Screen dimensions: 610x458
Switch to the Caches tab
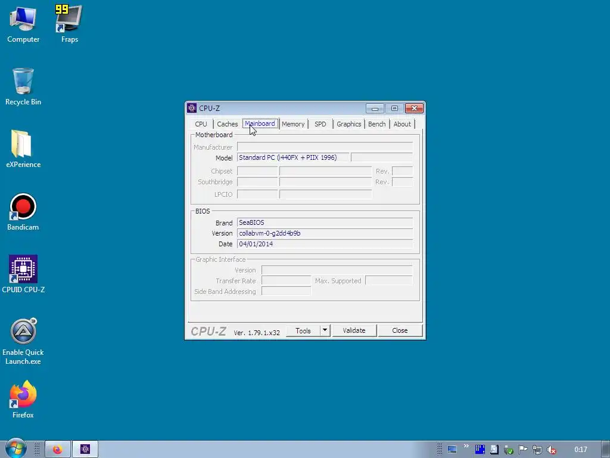click(227, 124)
